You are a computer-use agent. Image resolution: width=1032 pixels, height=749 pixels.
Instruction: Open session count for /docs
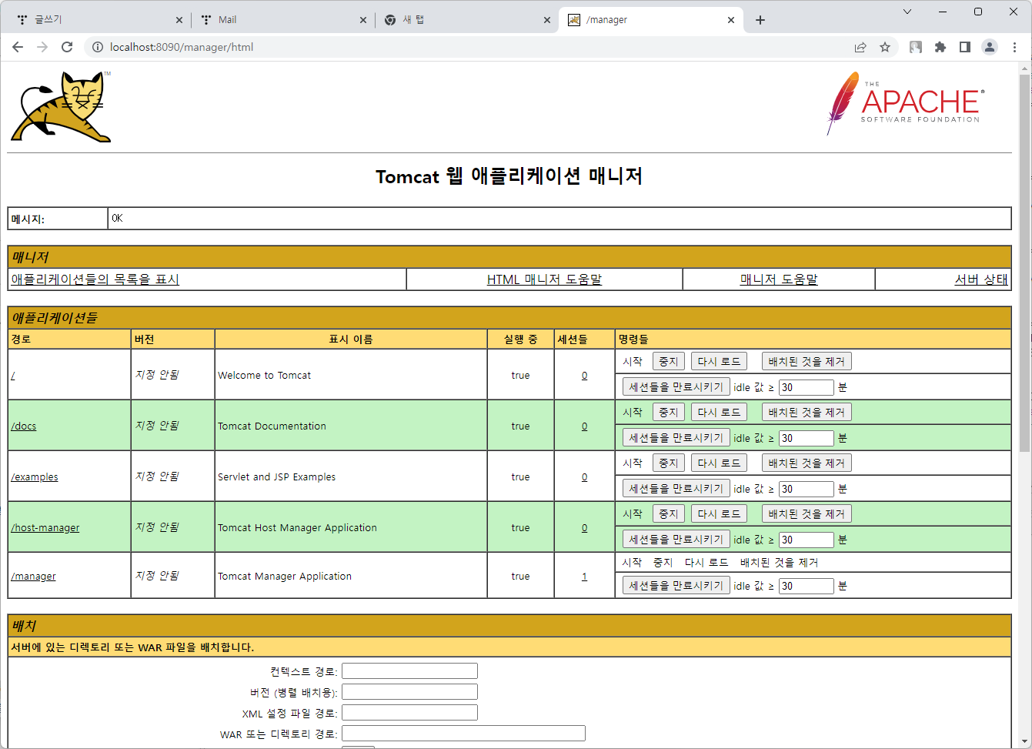584,426
